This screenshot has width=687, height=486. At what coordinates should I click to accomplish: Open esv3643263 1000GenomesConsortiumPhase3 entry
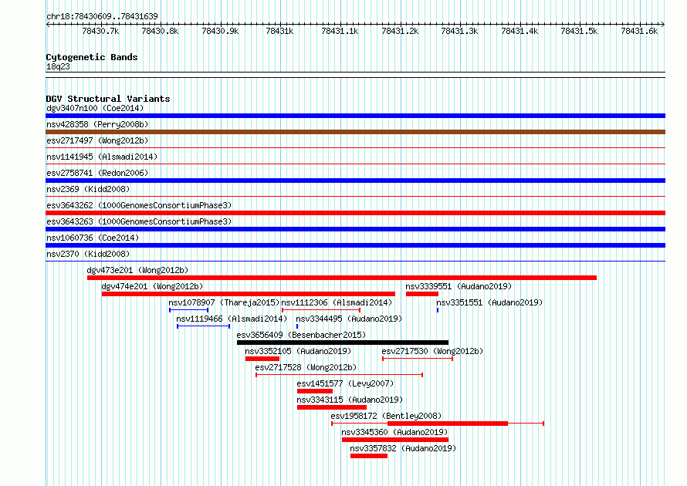pyautogui.click(x=139, y=221)
